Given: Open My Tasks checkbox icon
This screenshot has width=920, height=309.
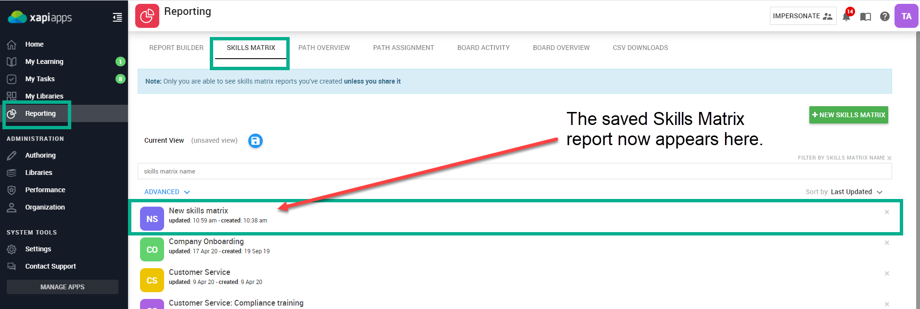Looking at the screenshot, I should tap(12, 79).
